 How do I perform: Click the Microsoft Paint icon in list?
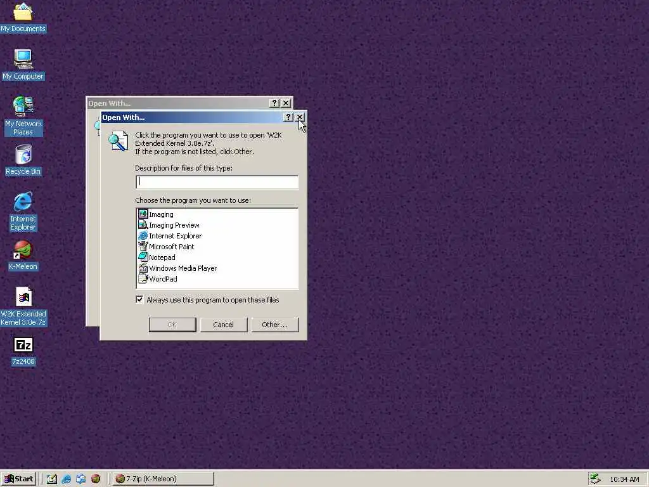point(143,247)
